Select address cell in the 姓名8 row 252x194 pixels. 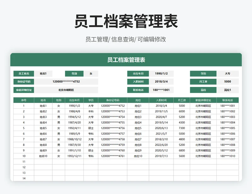click(x=203, y=145)
